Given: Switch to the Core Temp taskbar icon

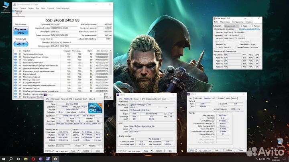Looking at the screenshot, I should 55,159.
